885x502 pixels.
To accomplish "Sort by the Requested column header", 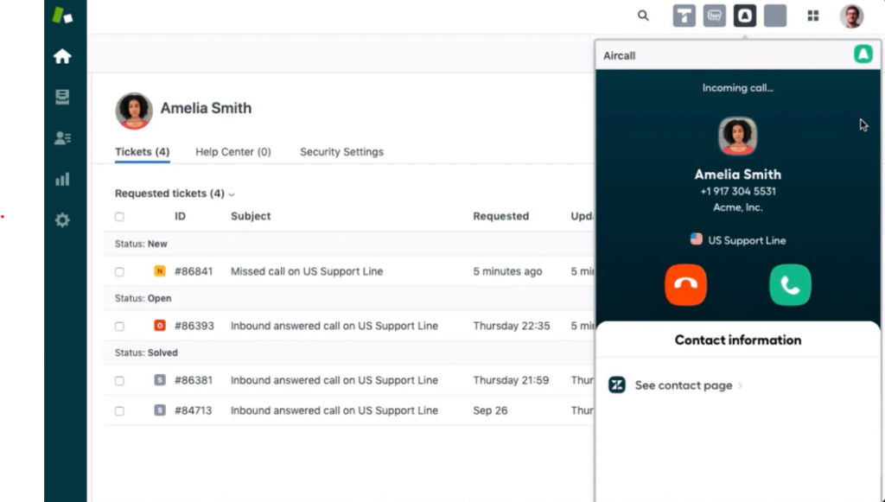I will [x=500, y=216].
